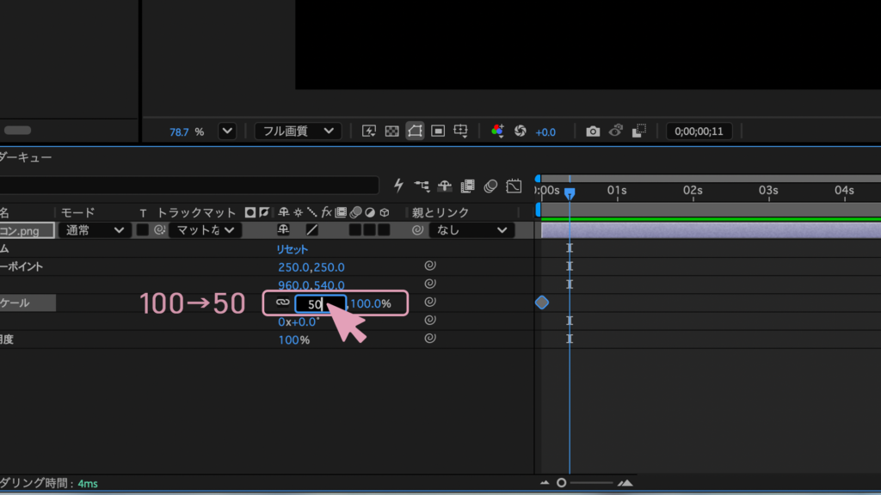Toggle the scale constrain proportions chain icon
This screenshot has height=495, width=881.
point(282,302)
